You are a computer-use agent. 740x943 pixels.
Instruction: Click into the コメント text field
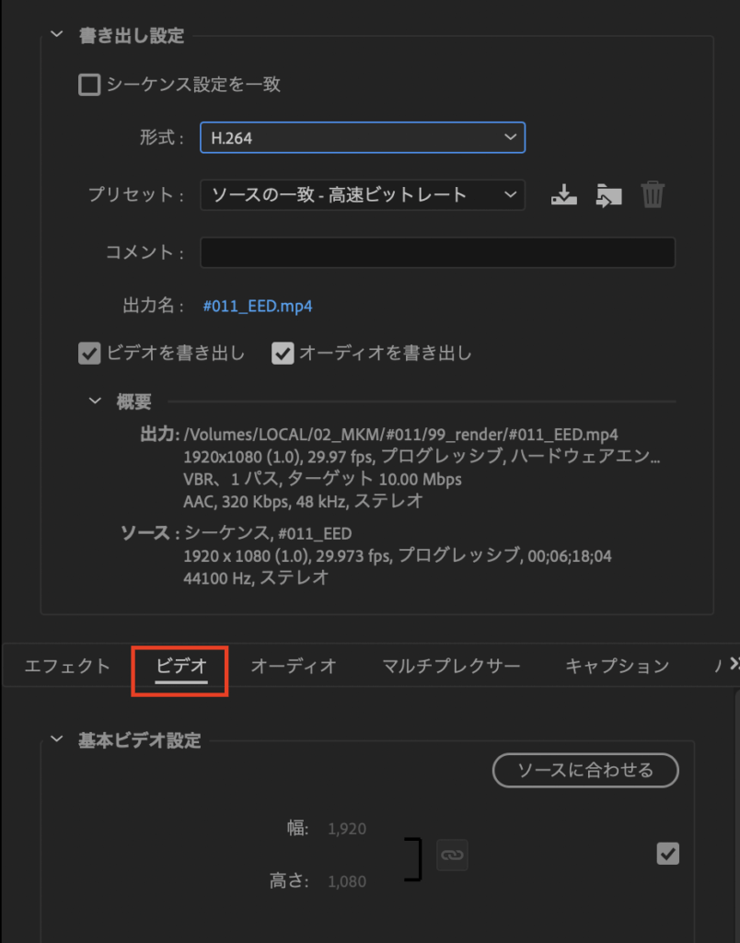[x=437, y=252]
